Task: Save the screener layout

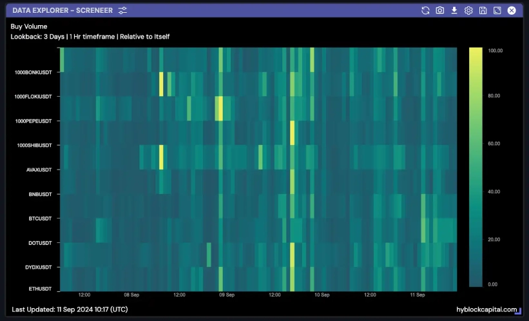Action: pyautogui.click(x=483, y=10)
